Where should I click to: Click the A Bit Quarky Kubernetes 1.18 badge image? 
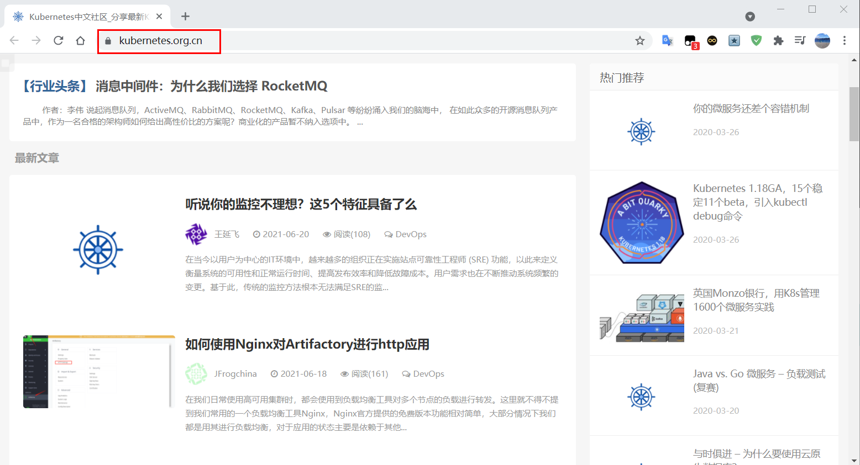642,223
